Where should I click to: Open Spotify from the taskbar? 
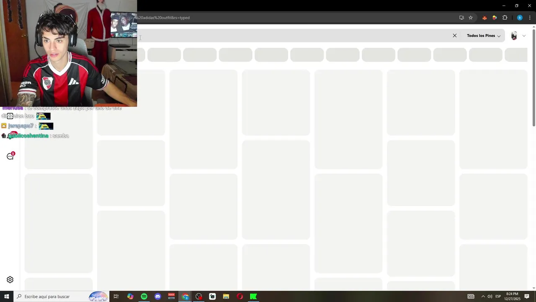point(144,297)
